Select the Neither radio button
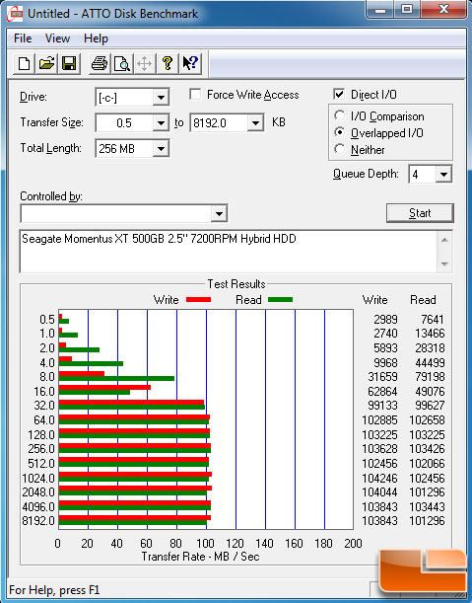Image resolution: width=472 pixels, height=603 pixels. [340, 149]
